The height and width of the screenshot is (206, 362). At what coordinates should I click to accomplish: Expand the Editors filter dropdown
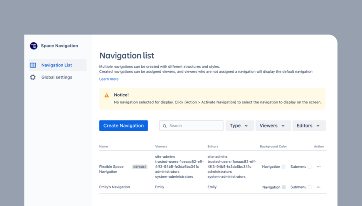pos(309,125)
